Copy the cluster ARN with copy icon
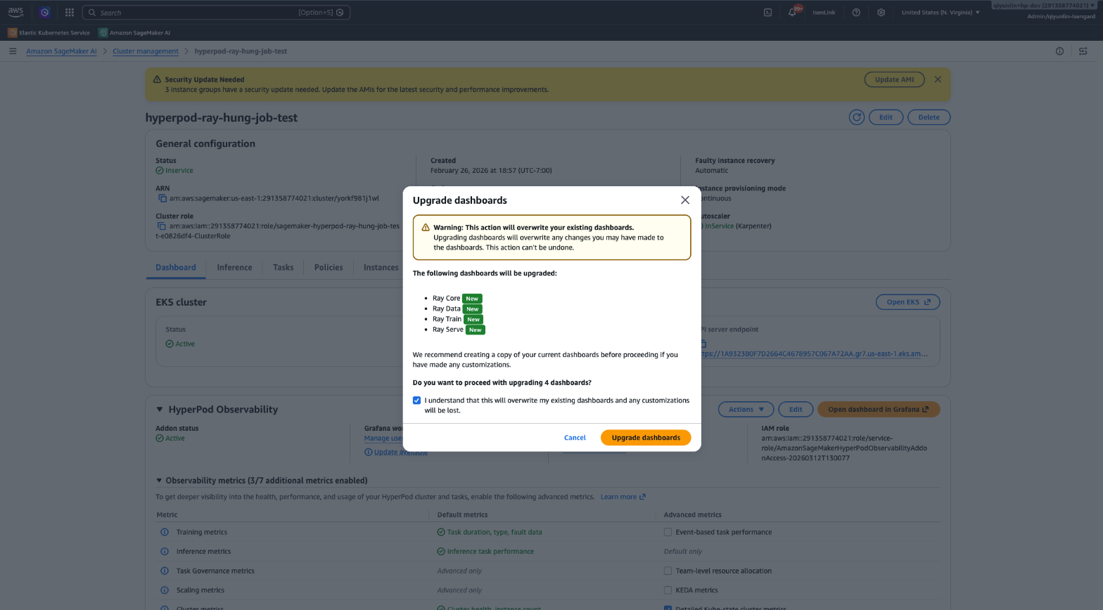 click(x=162, y=199)
